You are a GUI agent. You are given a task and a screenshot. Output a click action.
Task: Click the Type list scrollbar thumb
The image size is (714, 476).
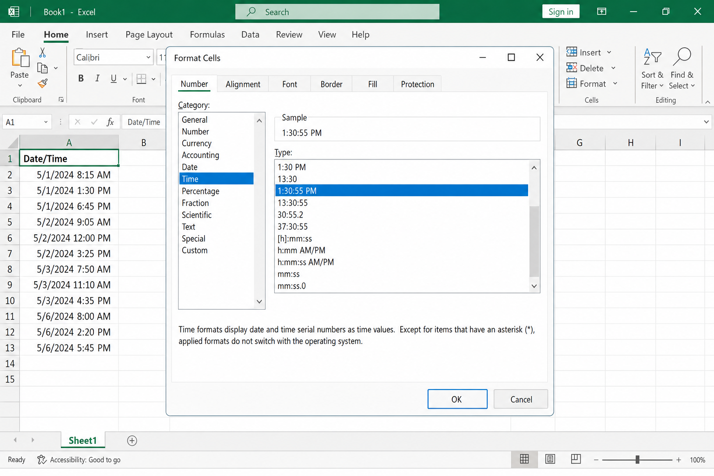[x=534, y=242]
